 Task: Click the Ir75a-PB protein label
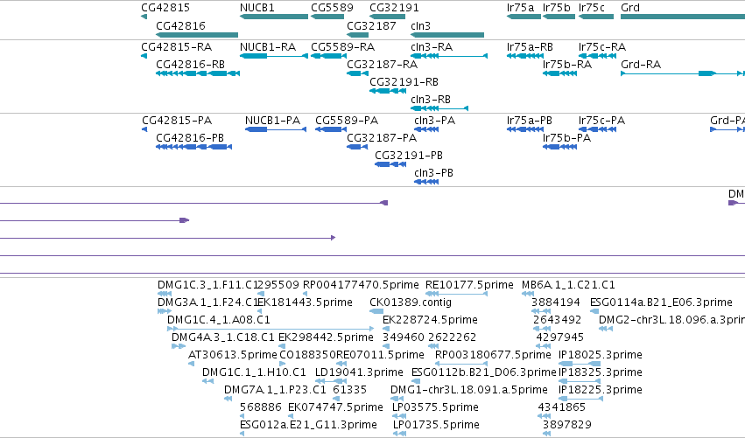[530, 121]
